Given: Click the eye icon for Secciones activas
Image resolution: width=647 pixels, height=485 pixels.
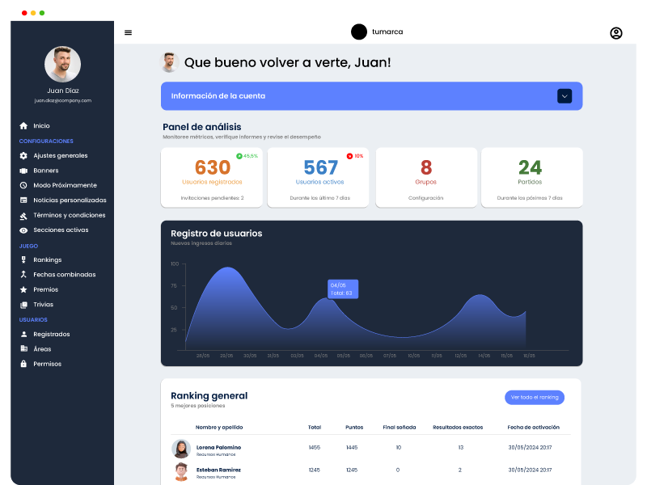Looking at the screenshot, I should tap(23, 230).
